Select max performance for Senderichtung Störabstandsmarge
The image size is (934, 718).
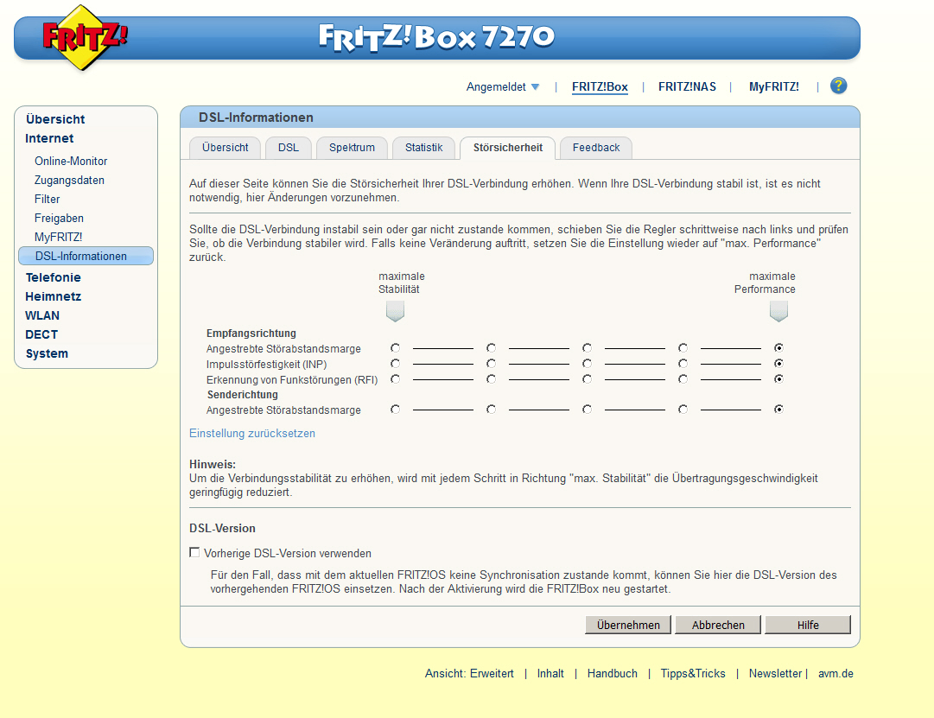[x=778, y=410]
